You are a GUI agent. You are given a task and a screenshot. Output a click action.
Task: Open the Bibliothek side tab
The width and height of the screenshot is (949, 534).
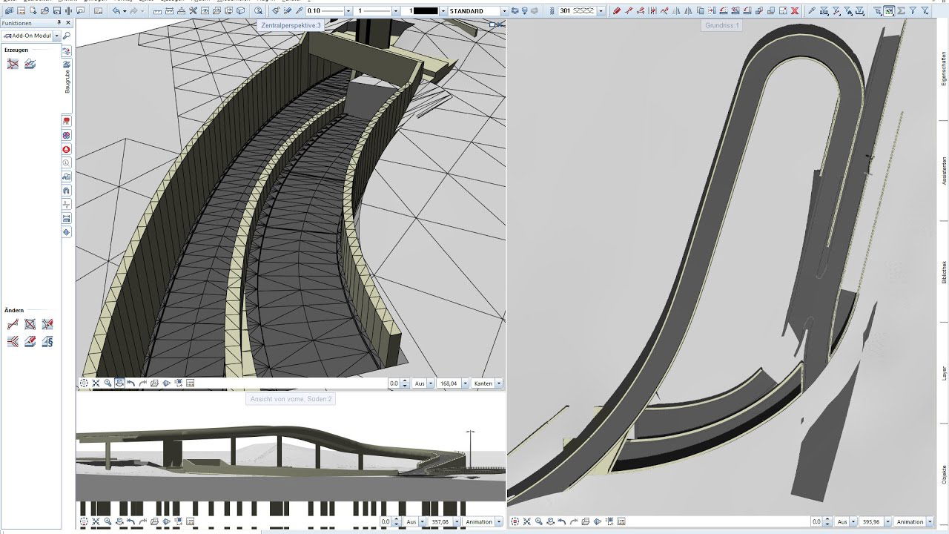click(x=944, y=272)
